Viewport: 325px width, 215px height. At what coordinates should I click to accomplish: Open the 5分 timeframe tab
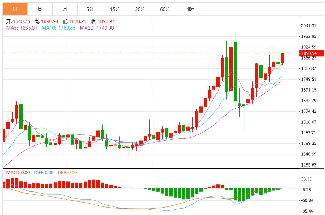[90, 9]
